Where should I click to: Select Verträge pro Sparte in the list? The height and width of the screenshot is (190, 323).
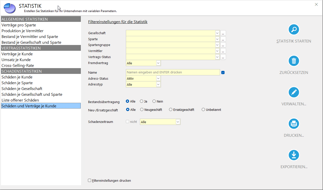click(19, 25)
